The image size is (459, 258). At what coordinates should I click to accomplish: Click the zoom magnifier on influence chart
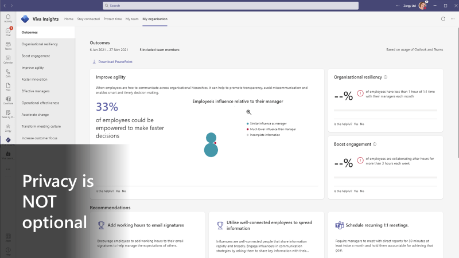(248, 112)
